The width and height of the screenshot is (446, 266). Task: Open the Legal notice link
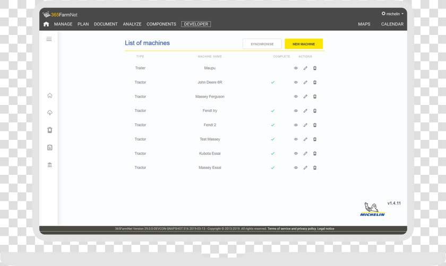(x=325, y=228)
